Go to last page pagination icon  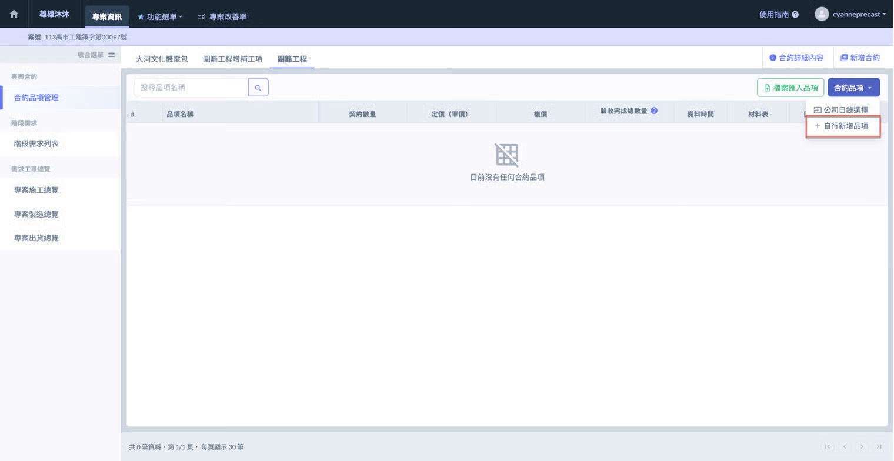coord(879,447)
